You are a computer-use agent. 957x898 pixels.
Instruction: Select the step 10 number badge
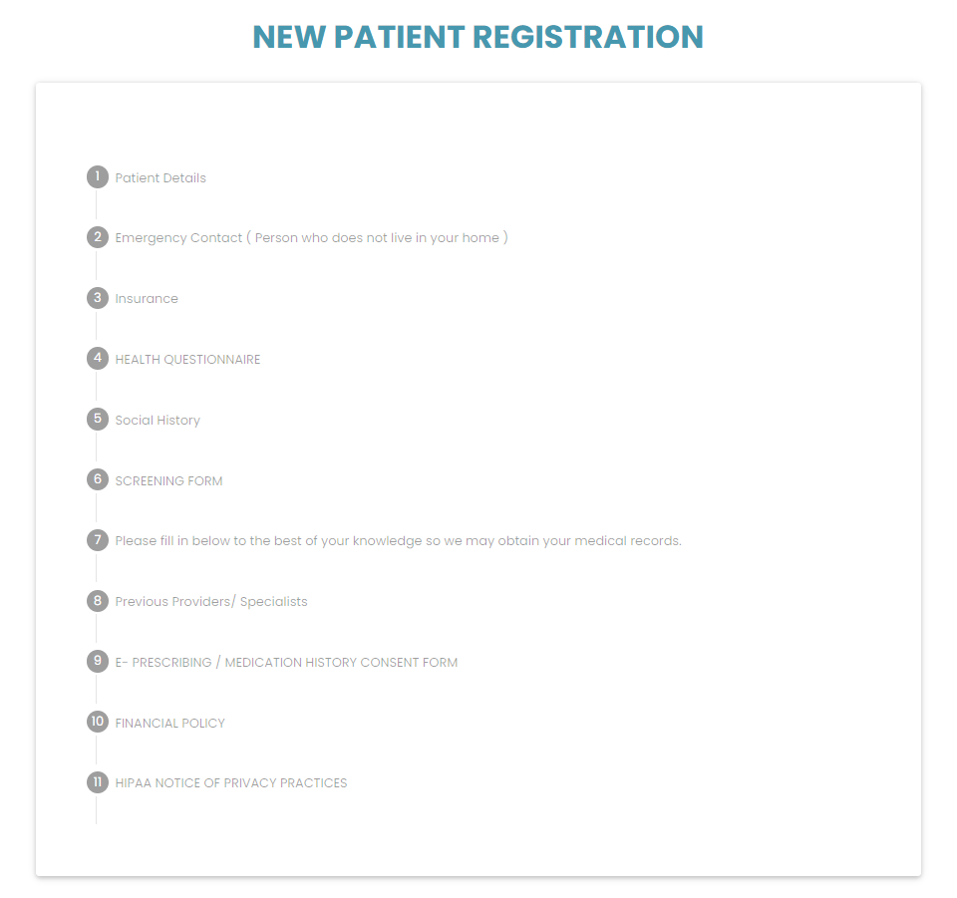(x=97, y=722)
